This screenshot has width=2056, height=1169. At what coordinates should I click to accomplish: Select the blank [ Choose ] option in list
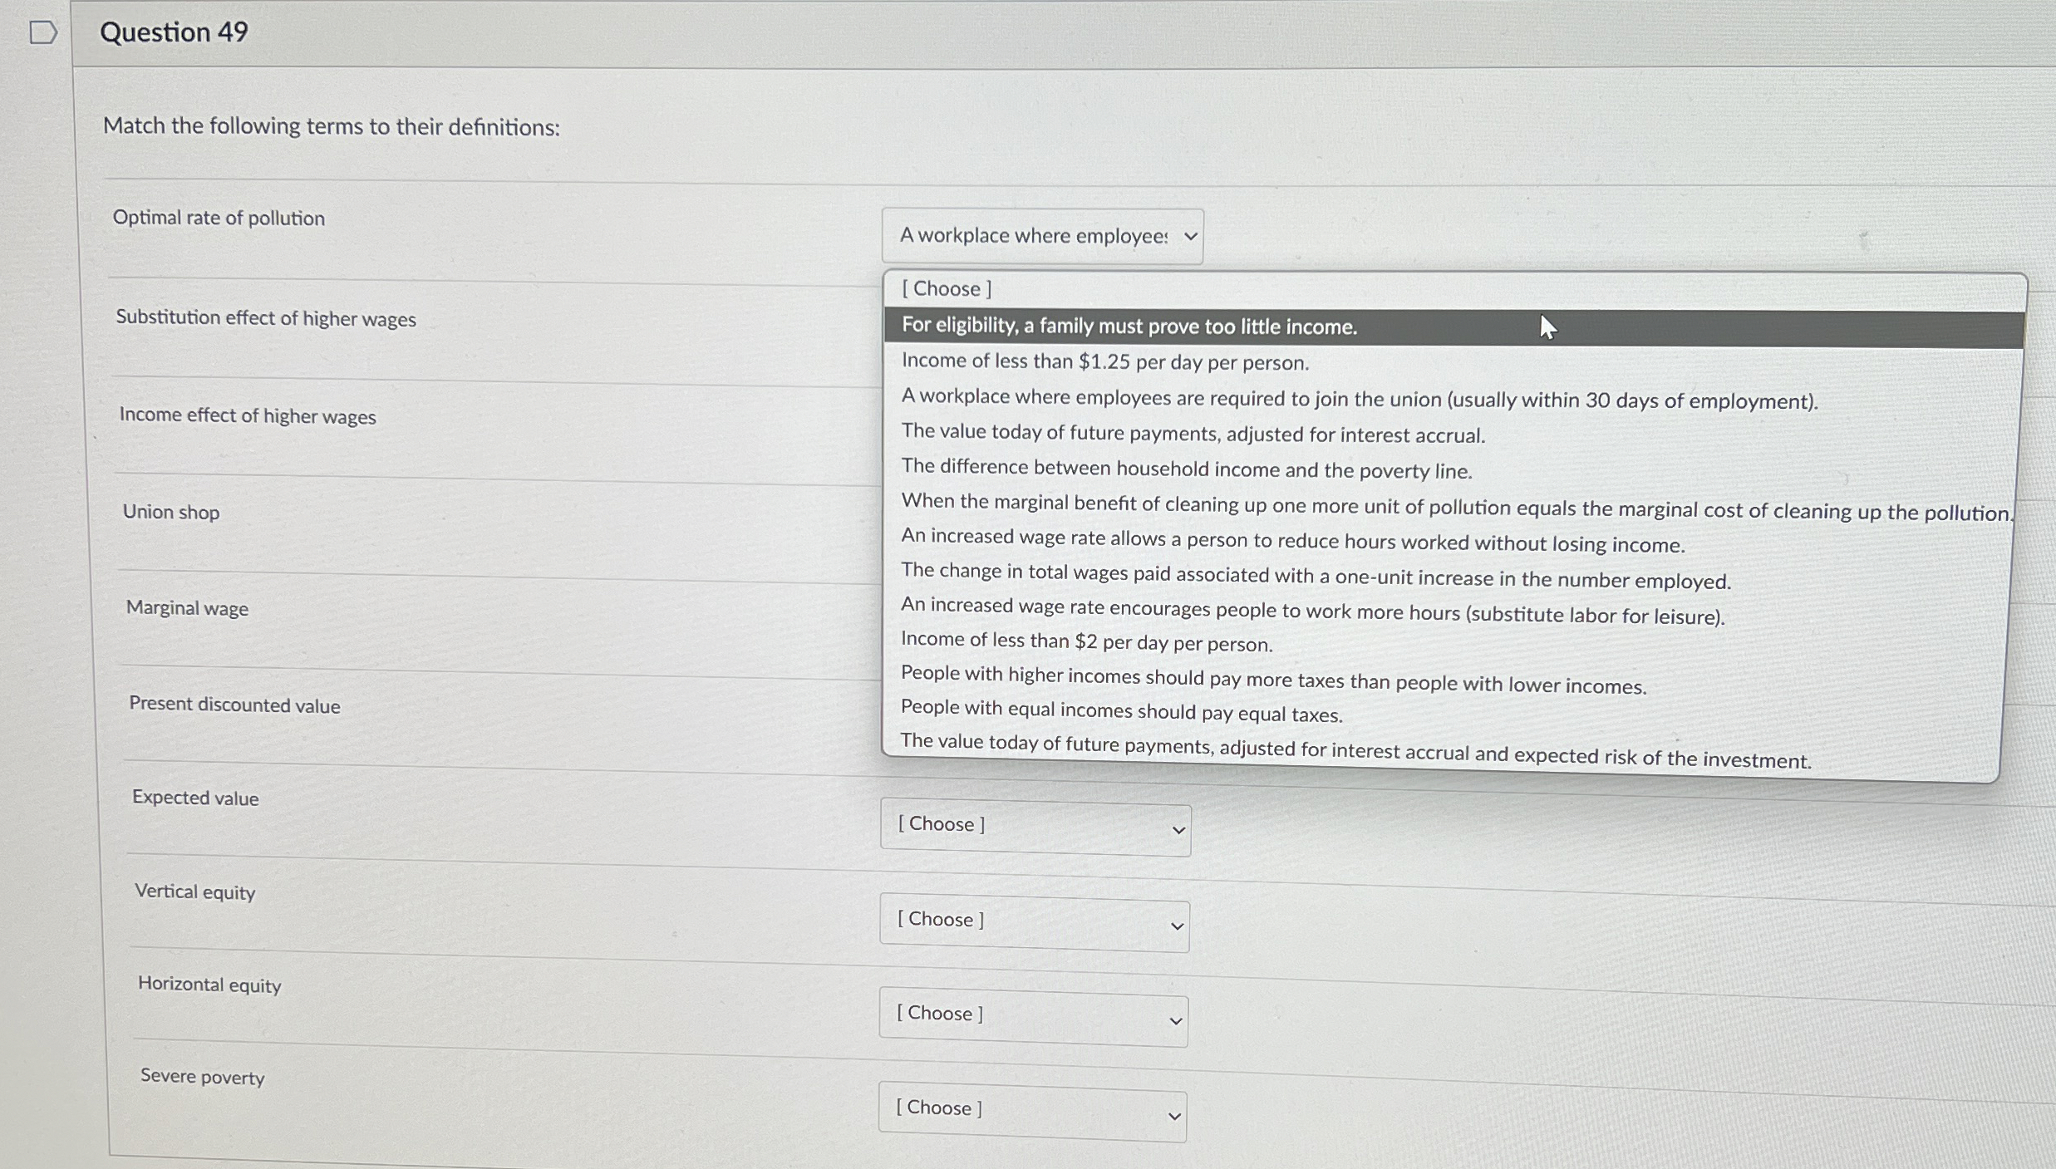click(x=947, y=289)
